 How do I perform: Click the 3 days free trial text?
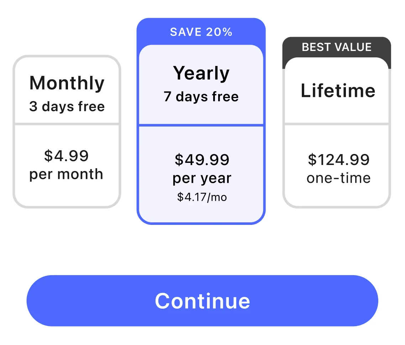point(67,106)
